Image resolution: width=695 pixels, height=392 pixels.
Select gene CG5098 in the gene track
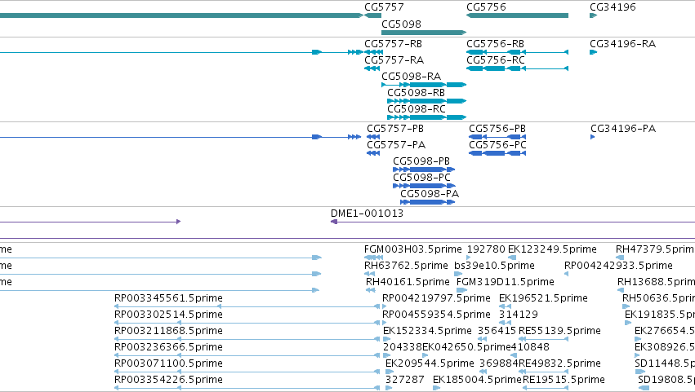(x=424, y=33)
